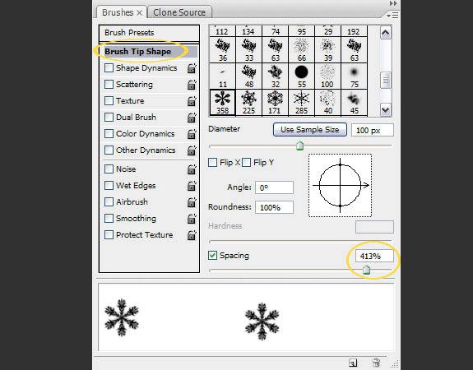Open the Brushes panel flyout menu
Viewport: 473px width, 370px height.
click(x=392, y=15)
